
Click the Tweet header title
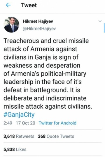click(29, 5)
